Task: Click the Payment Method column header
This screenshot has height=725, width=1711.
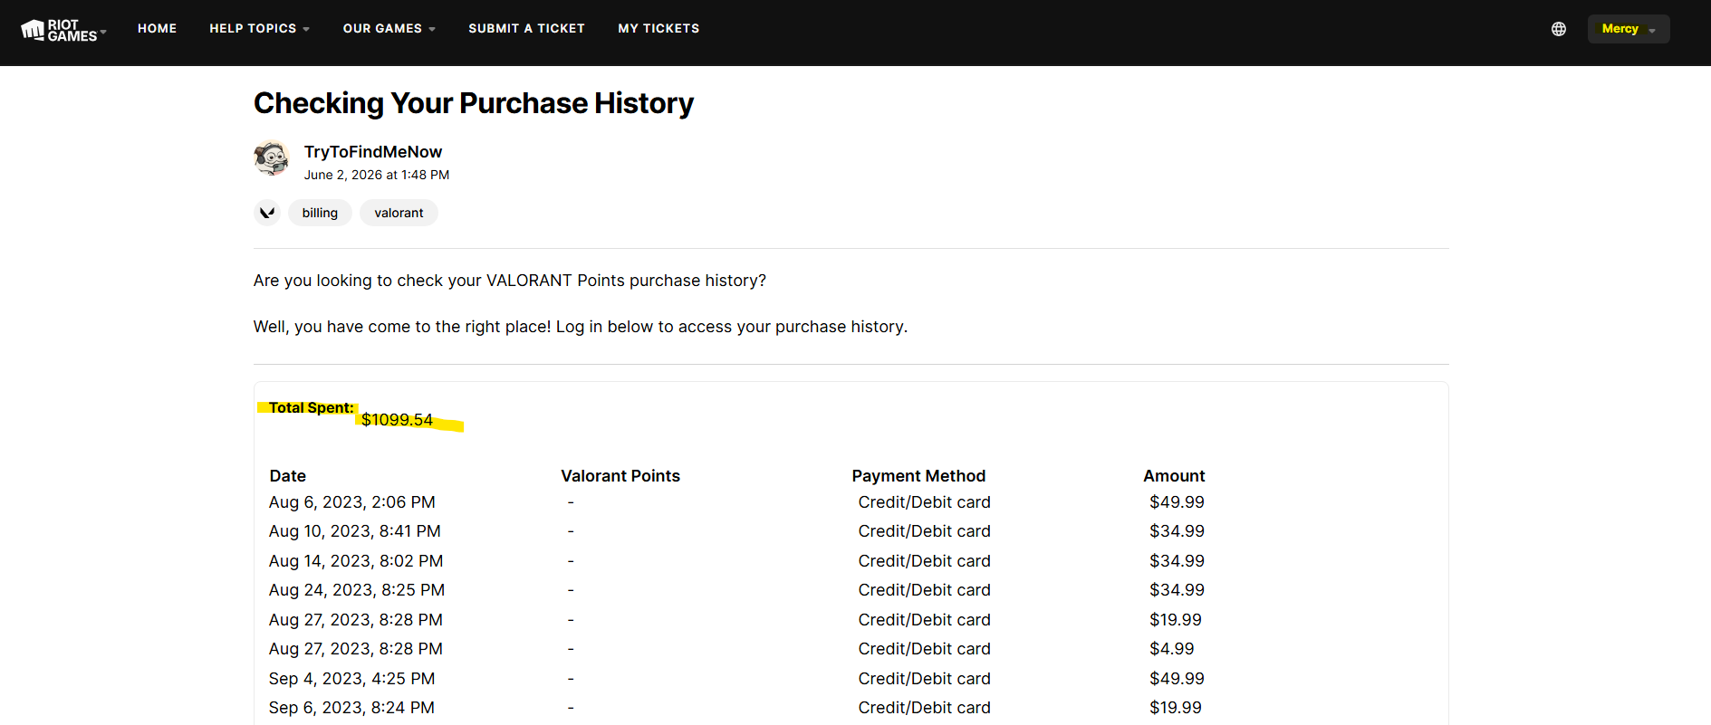Action: point(918,476)
